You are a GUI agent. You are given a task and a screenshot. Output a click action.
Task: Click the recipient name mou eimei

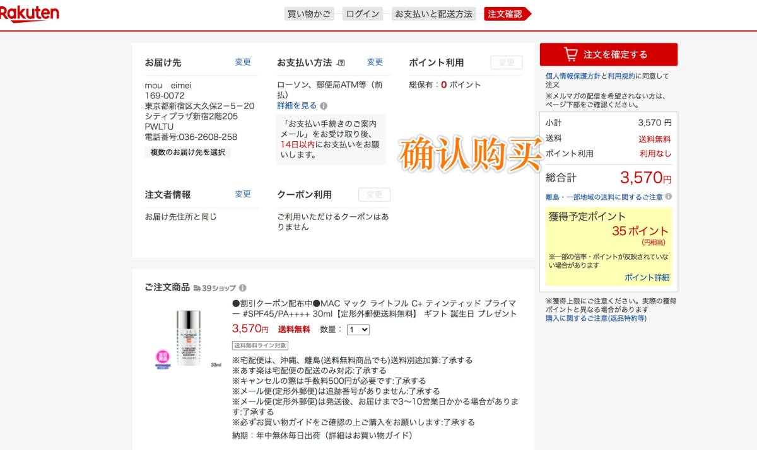[x=168, y=85]
